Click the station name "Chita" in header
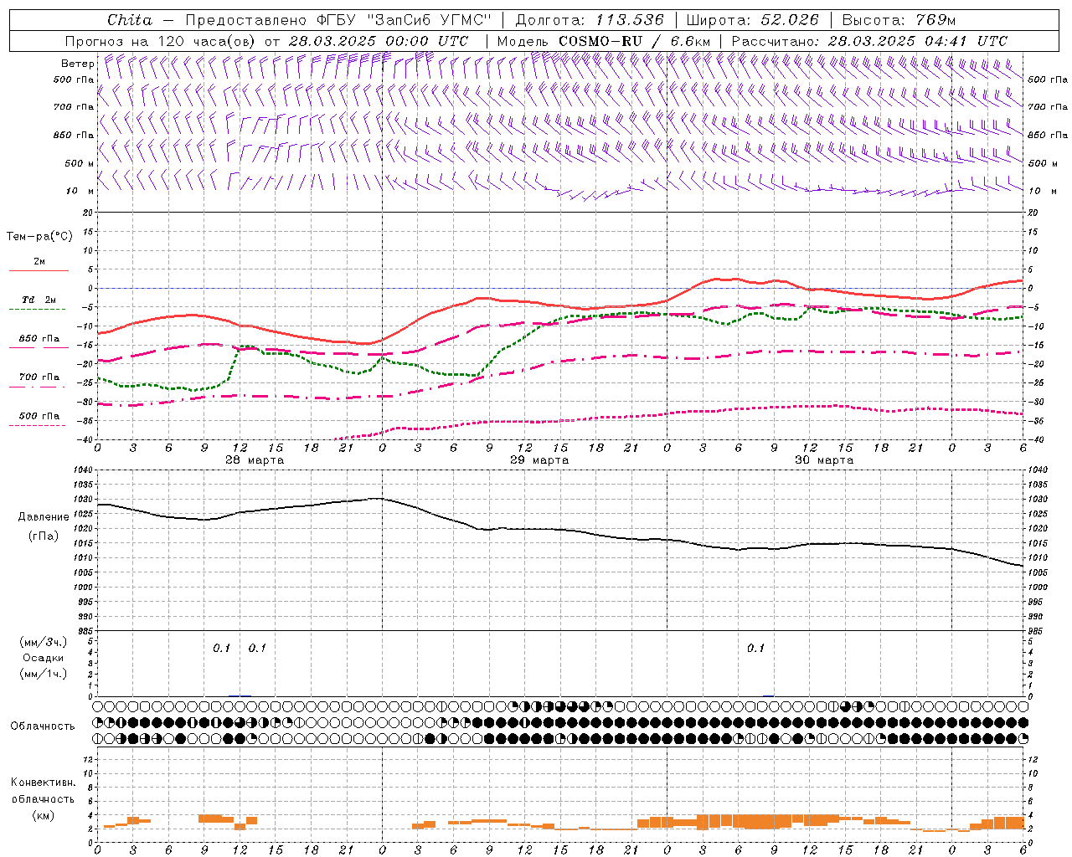 130,20
